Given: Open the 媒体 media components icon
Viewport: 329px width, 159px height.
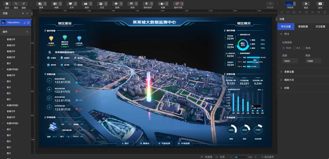Looking at the screenshot, I should (x=86, y=4).
